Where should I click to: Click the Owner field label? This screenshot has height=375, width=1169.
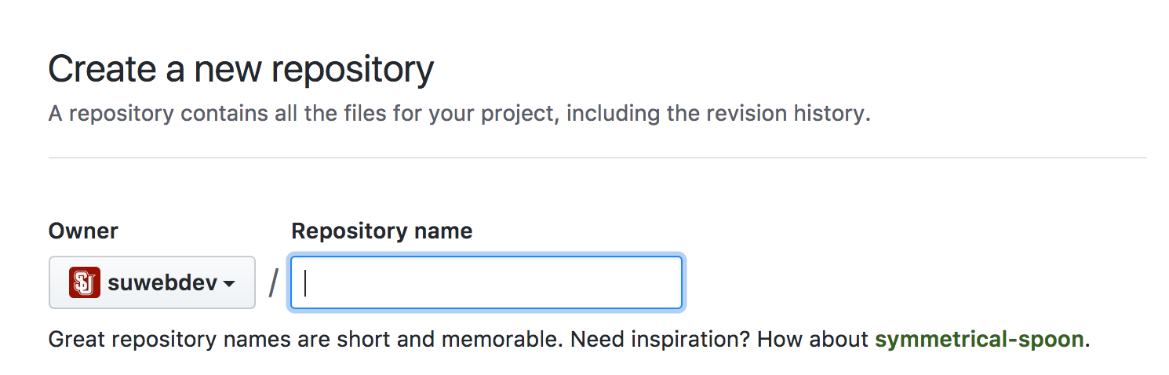pos(83,231)
